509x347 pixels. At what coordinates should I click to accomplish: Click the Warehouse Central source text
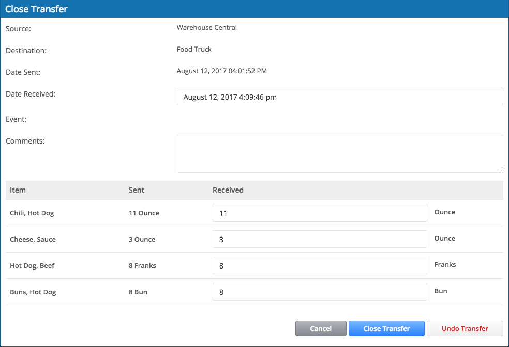207,28
